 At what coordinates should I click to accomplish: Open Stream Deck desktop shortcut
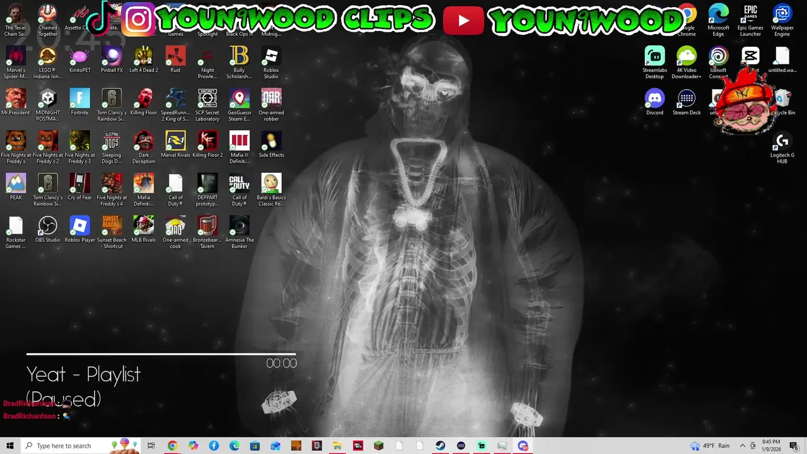[x=687, y=103]
